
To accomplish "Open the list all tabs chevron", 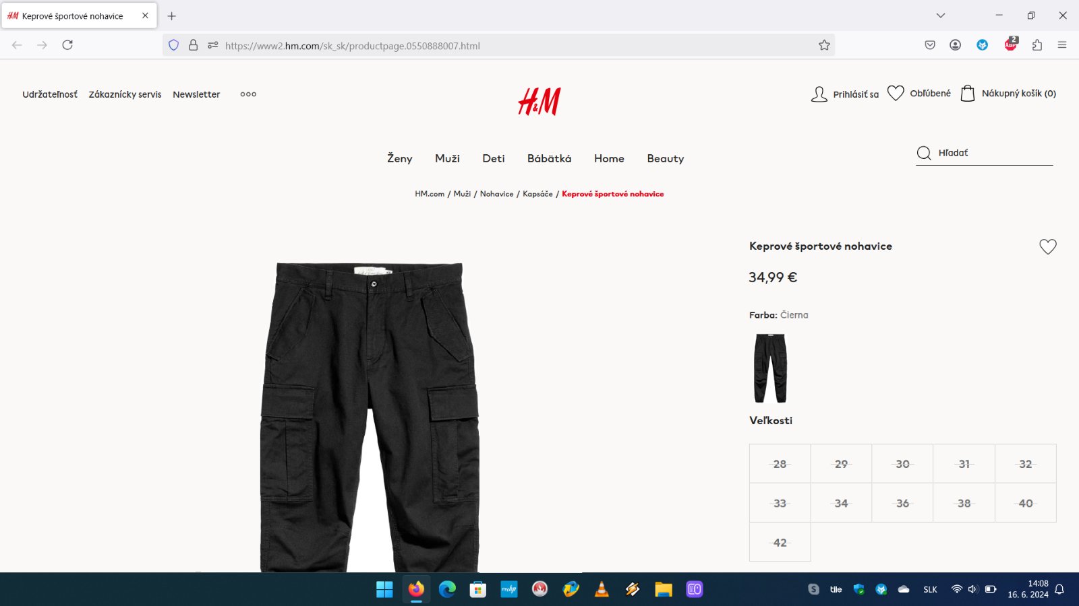I will point(941,15).
